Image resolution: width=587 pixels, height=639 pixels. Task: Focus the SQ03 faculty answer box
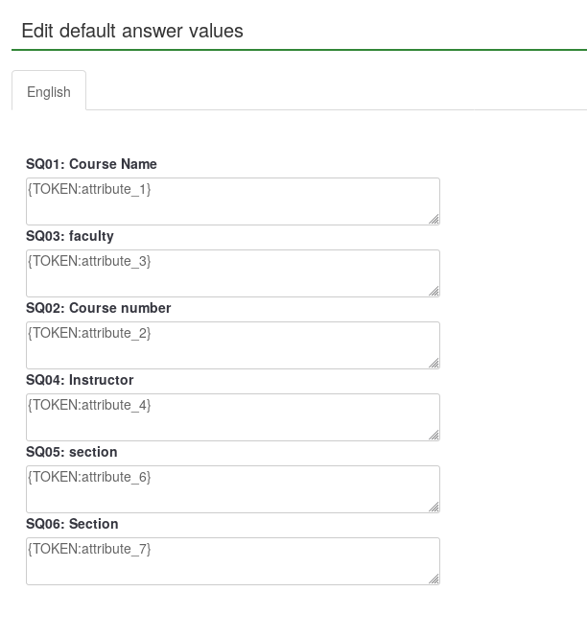232,273
